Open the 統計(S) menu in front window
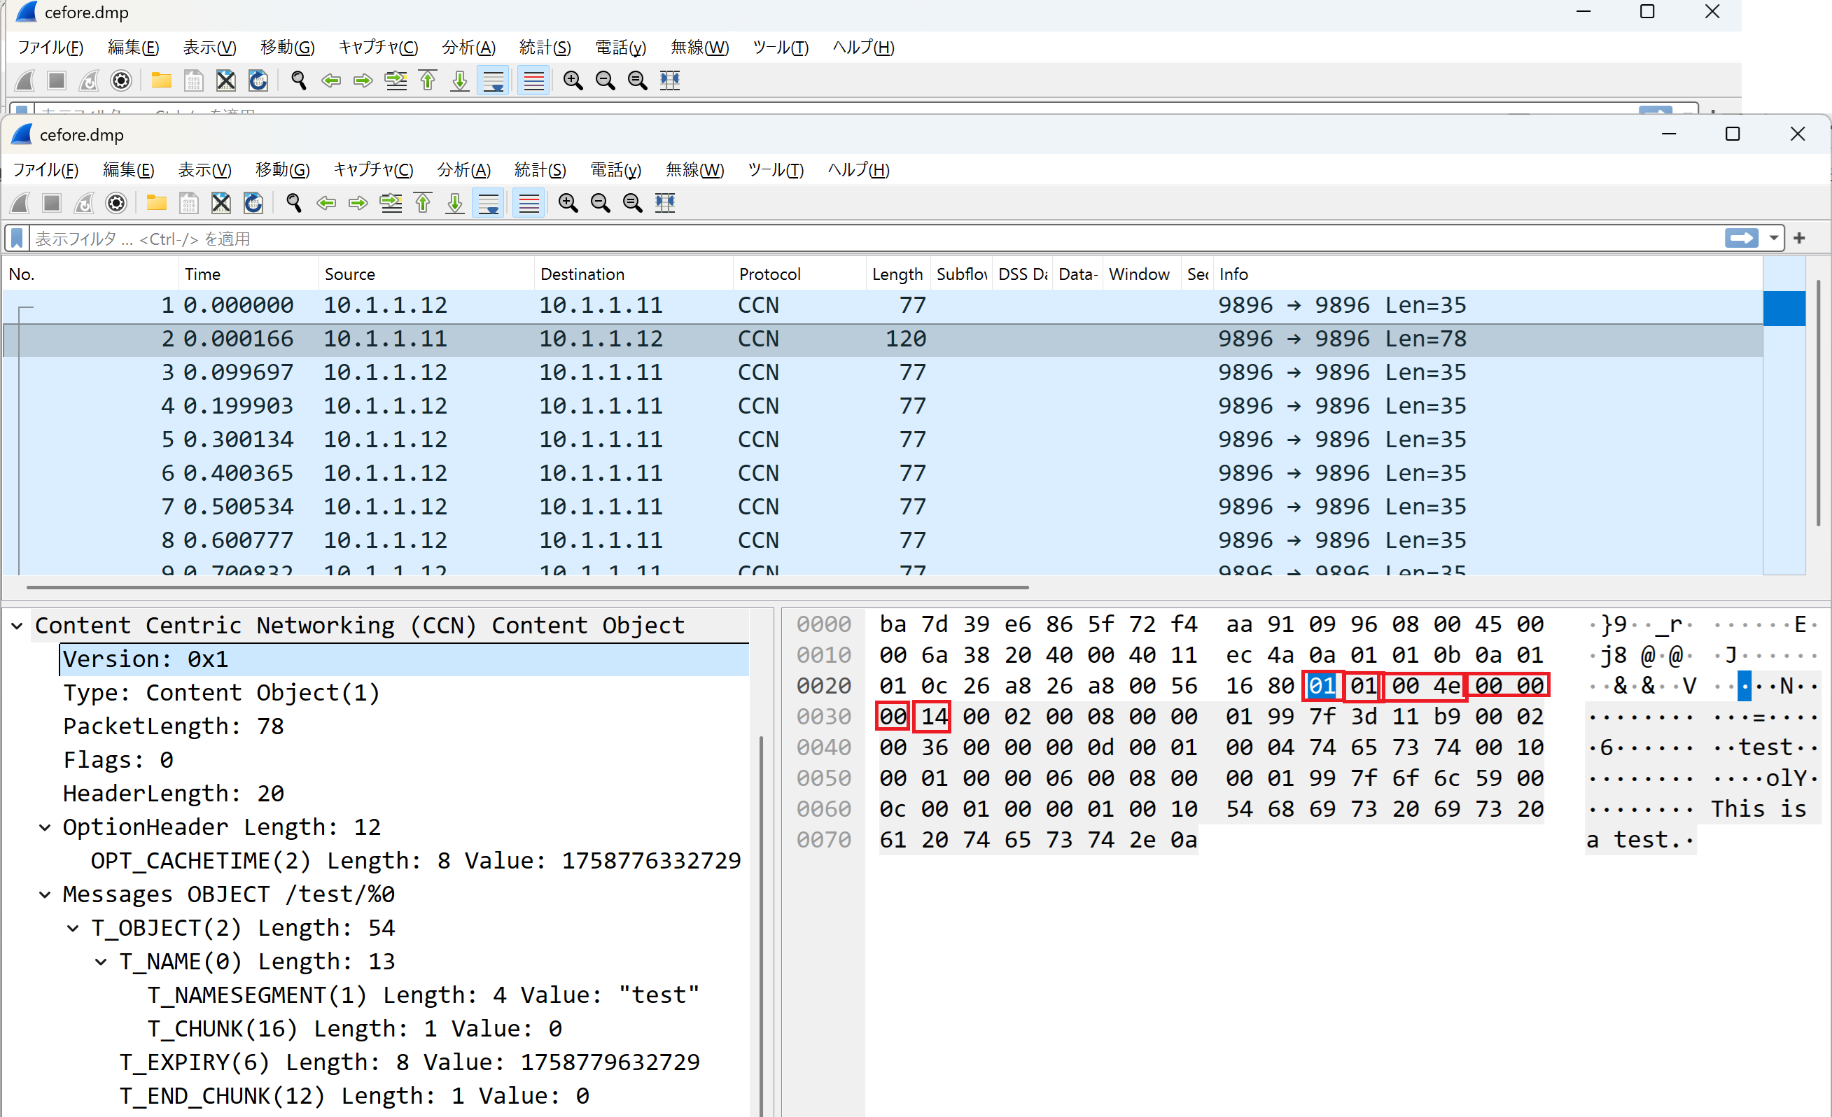 click(540, 170)
